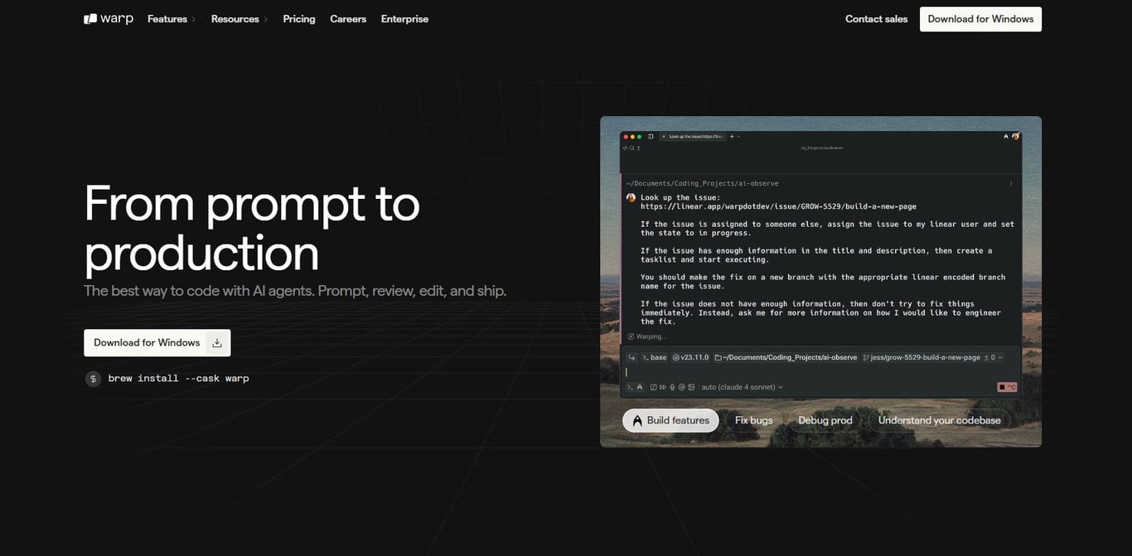Viewport: 1132px width, 556px height.
Task: Switch input to agent mode toggle
Action: (640, 387)
